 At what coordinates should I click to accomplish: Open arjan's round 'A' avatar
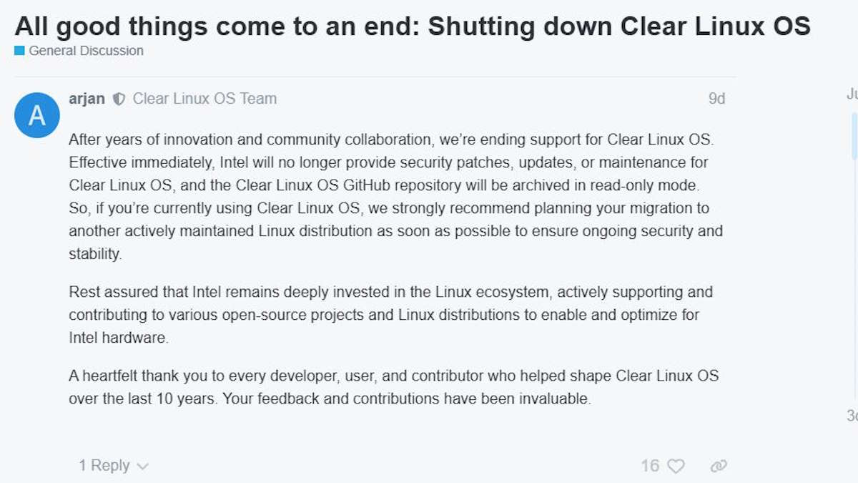37,115
